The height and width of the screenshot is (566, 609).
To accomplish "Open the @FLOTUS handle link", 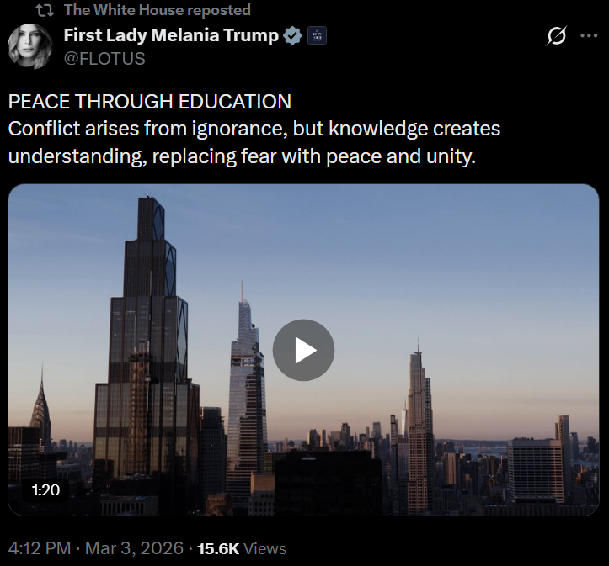I will [104, 59].
